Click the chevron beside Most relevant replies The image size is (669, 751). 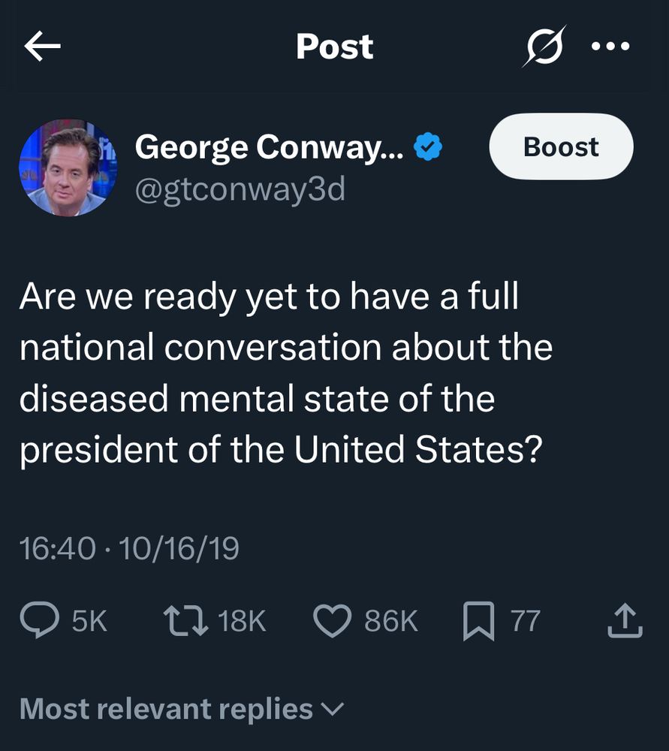(x=332, y=709)
